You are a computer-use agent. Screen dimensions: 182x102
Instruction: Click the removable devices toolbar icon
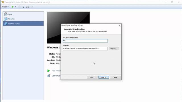(23, 7)
